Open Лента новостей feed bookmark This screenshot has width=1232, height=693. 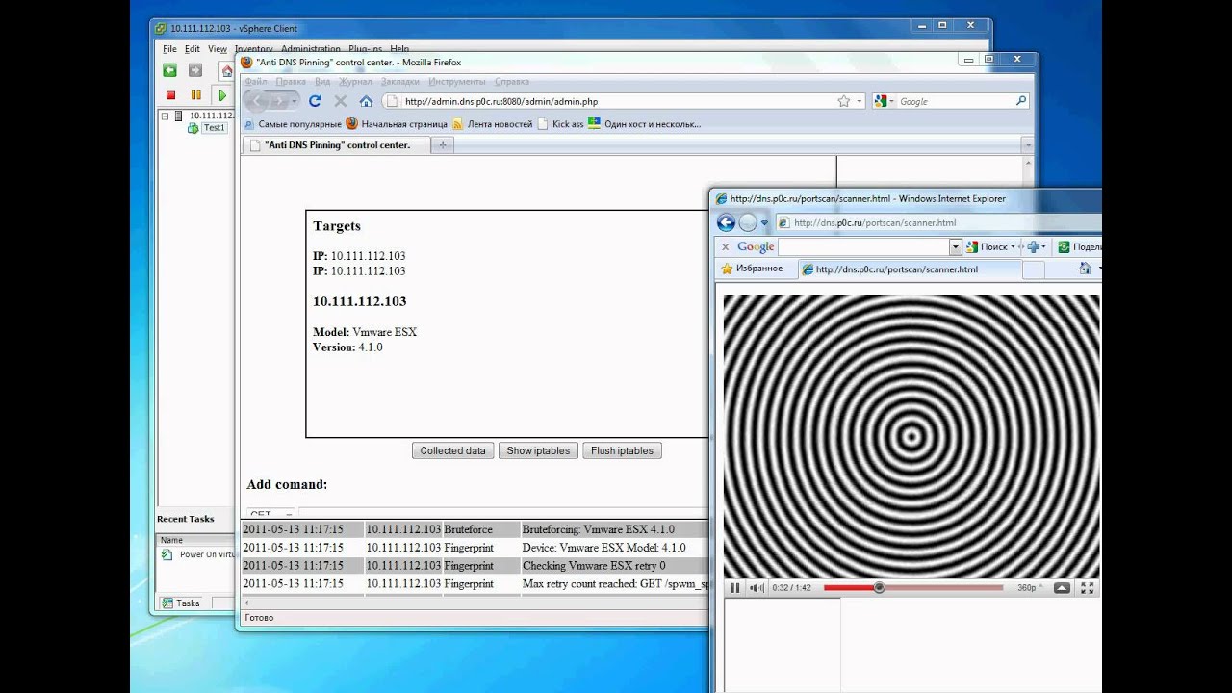[x=492, y=124]
